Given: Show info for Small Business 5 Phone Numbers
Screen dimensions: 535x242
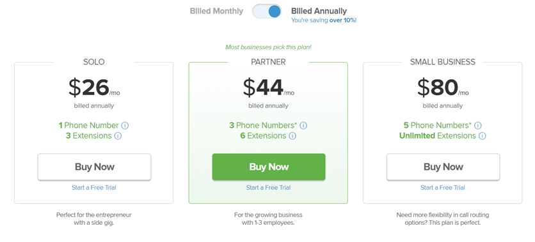Looking at the screenshot, I should coord(477,126).
